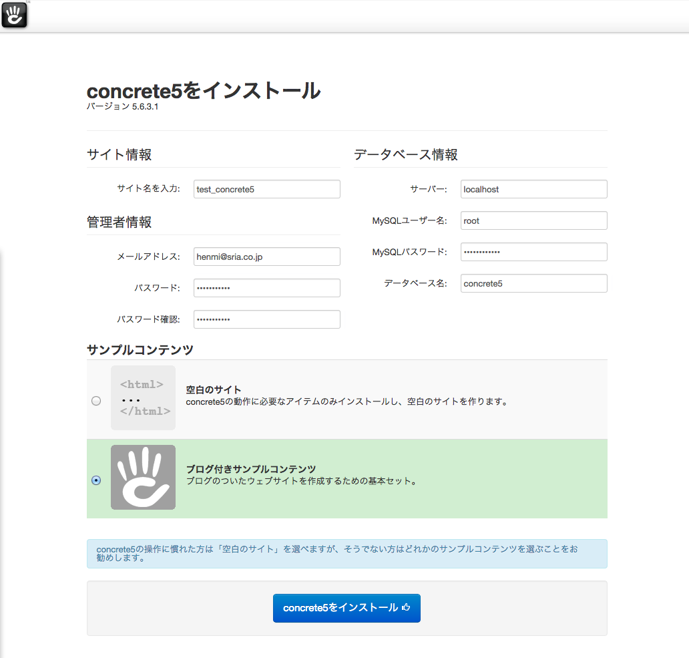The width and height of the screenshot is (689, 658).
Task: Focus the サーバー field containing localhost
Action: tap(534, 189)
